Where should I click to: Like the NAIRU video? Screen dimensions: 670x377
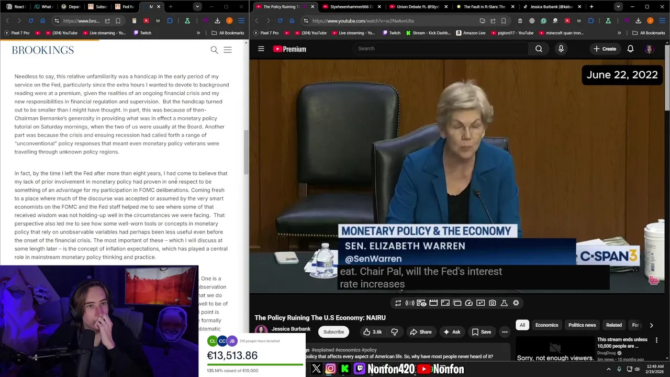point(372,332)
